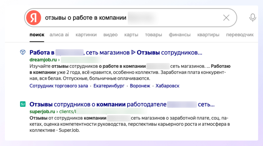Open the "переводчик" tab
This screenshot has height=146, width=263.
coord(240,35)
